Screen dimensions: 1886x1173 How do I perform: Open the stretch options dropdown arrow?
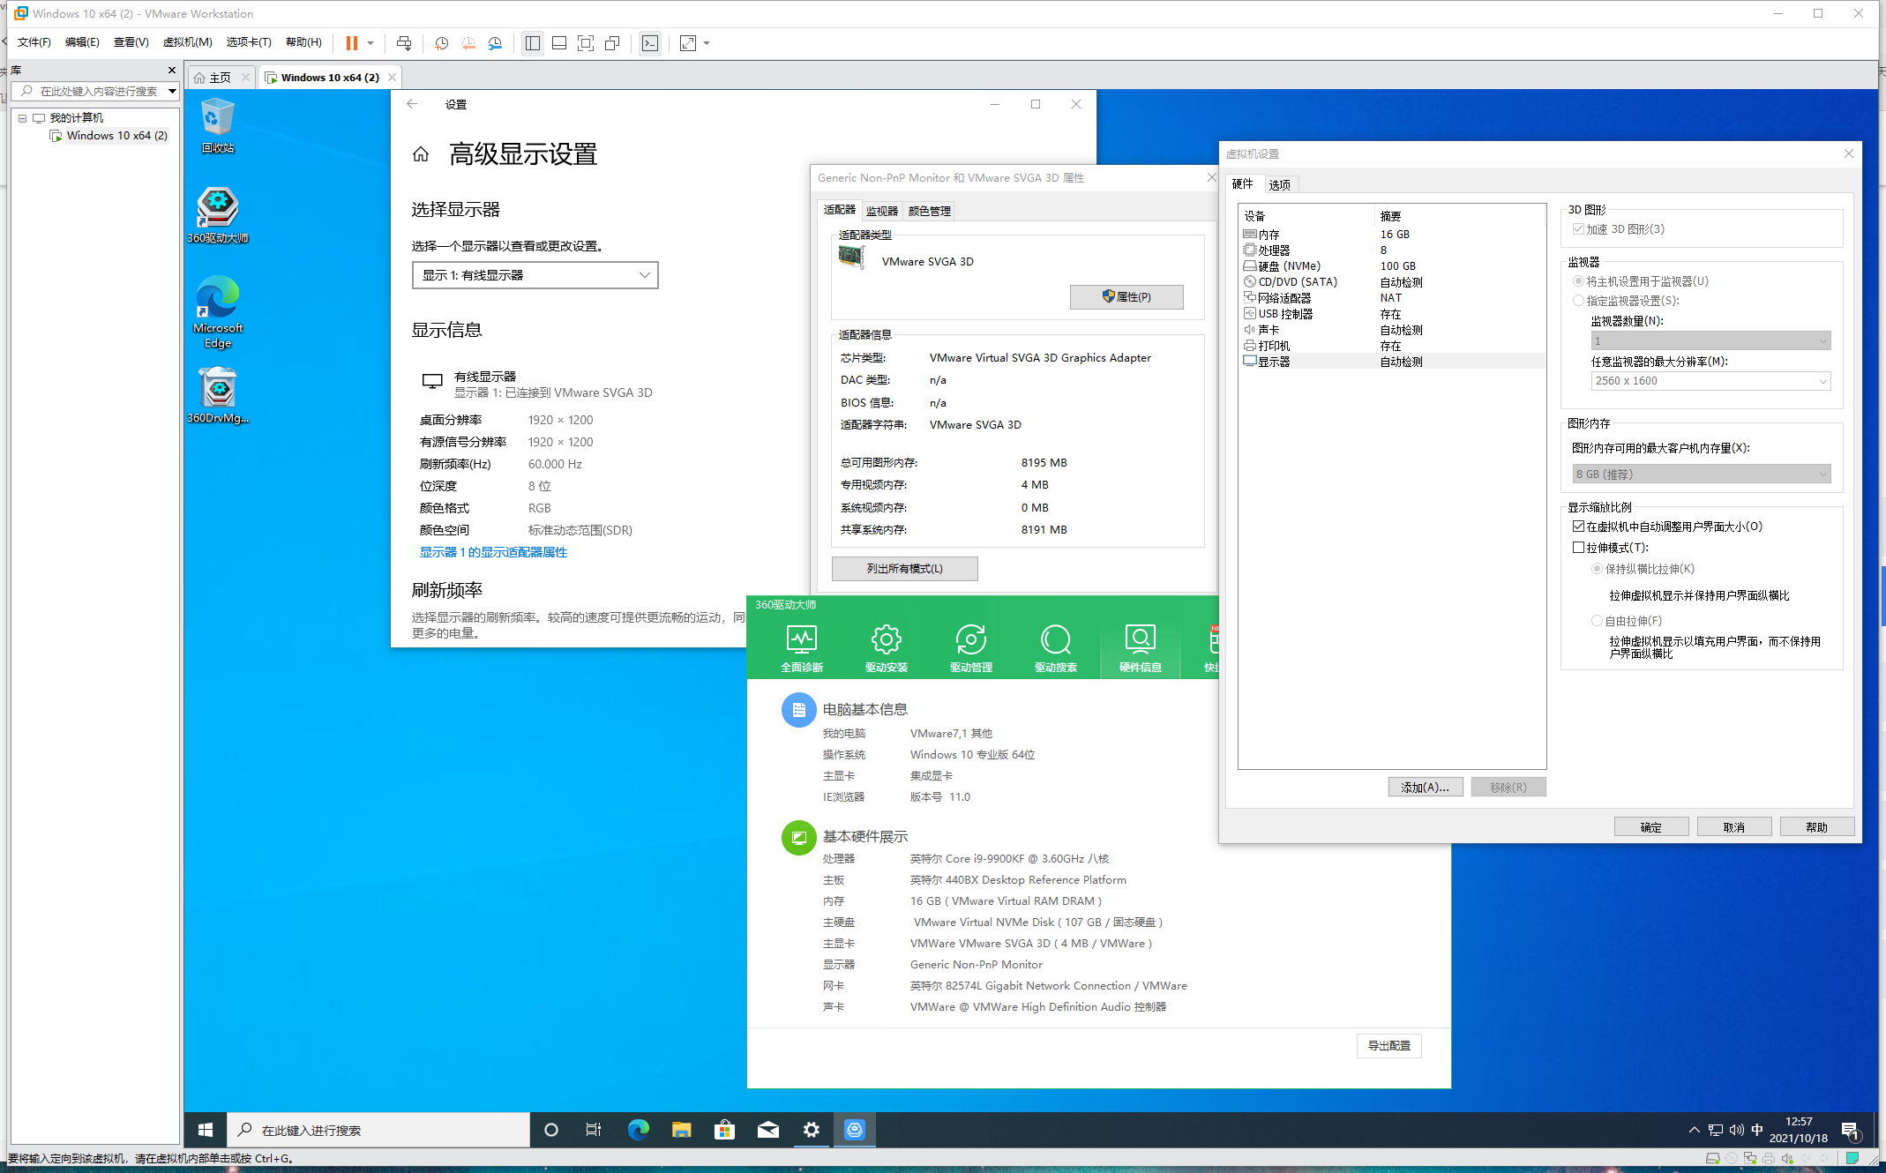pos(707,42)
